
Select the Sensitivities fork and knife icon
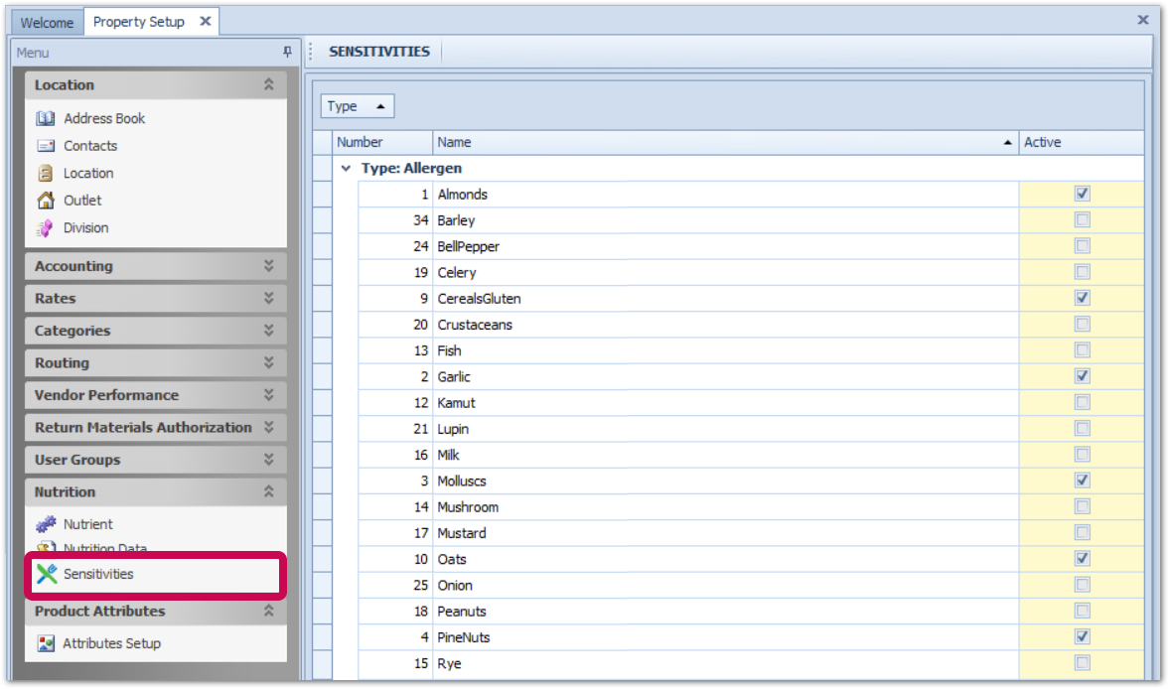(x=47, y=574)
